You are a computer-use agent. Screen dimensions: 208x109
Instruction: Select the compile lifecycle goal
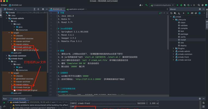[184, 28]
